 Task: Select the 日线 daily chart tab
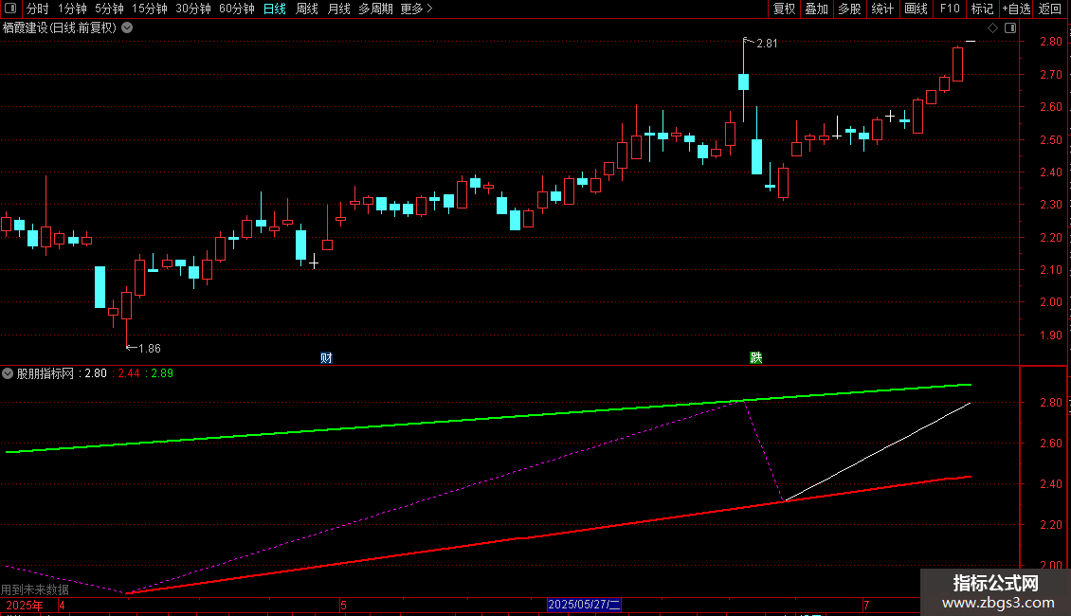coord(275,9)
